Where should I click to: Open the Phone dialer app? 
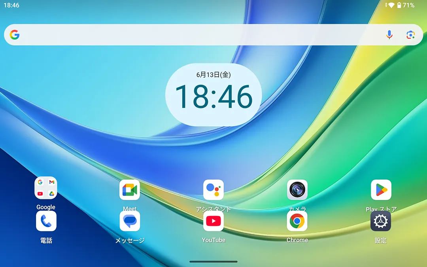(46, 221)
